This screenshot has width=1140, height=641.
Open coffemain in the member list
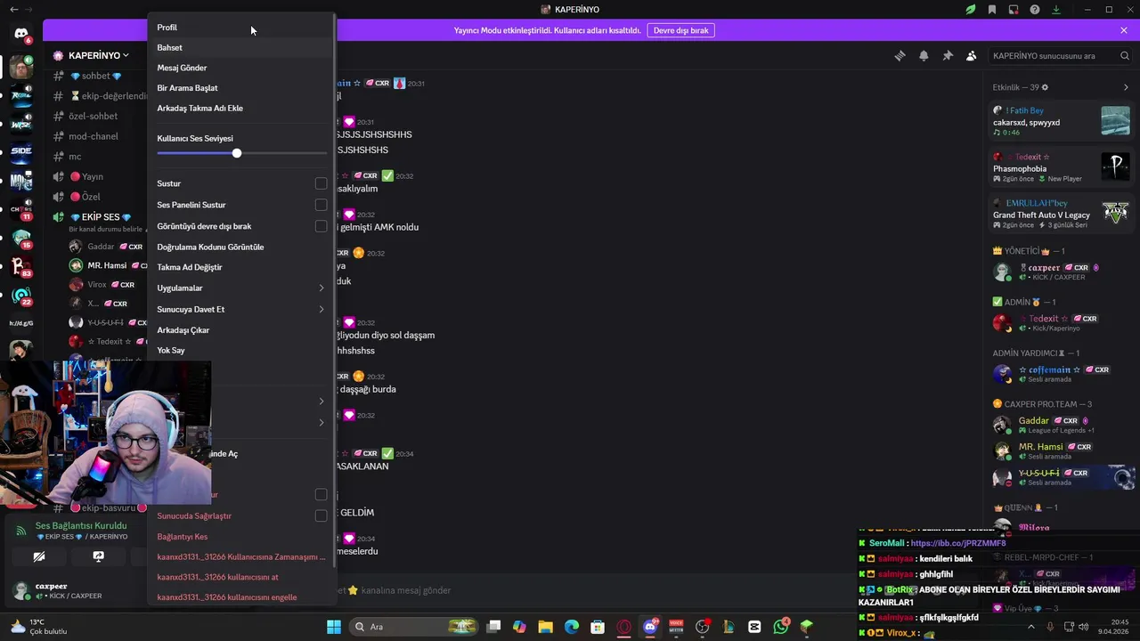1060,374
